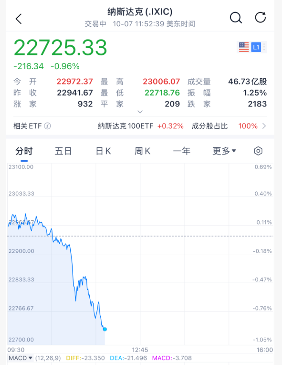
Task: Open chart settings hexagon icon
Action: pyautogui.click(x=258, y=151)
